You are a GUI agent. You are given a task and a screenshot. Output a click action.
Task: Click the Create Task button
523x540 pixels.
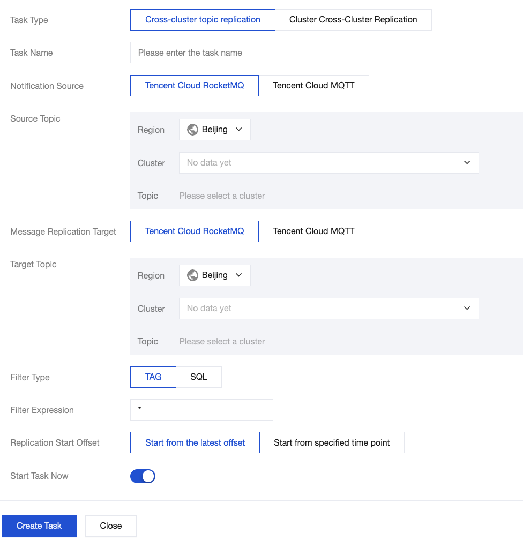coord(39,526)
